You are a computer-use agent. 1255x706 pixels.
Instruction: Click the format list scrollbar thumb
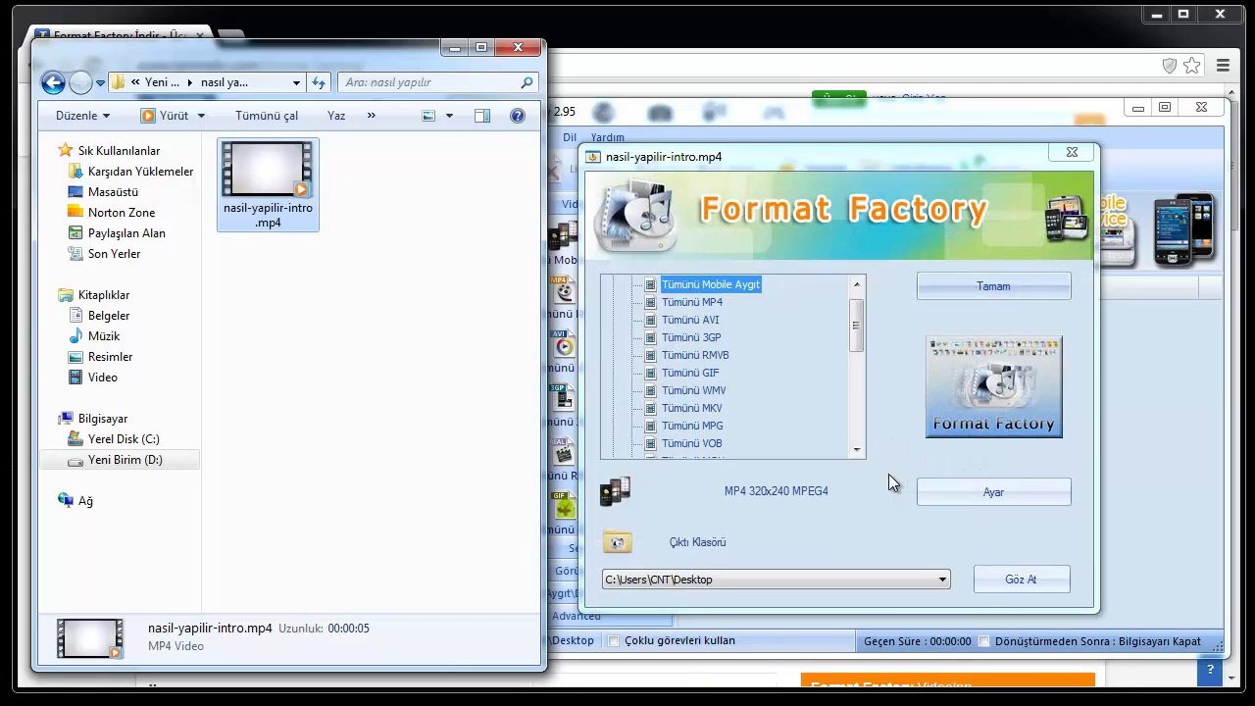[x=857, y=324]
